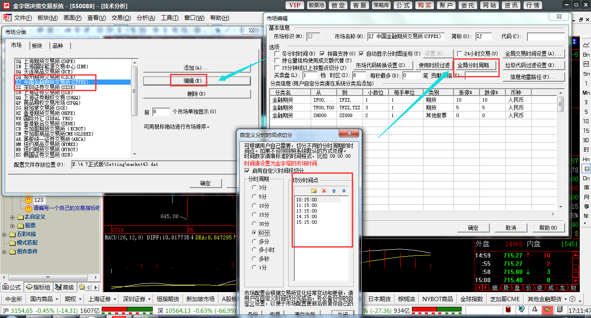The width and height of the screenshot is (591, 318).
Task: Click bell alert icon in status tray
Action: 535,309
